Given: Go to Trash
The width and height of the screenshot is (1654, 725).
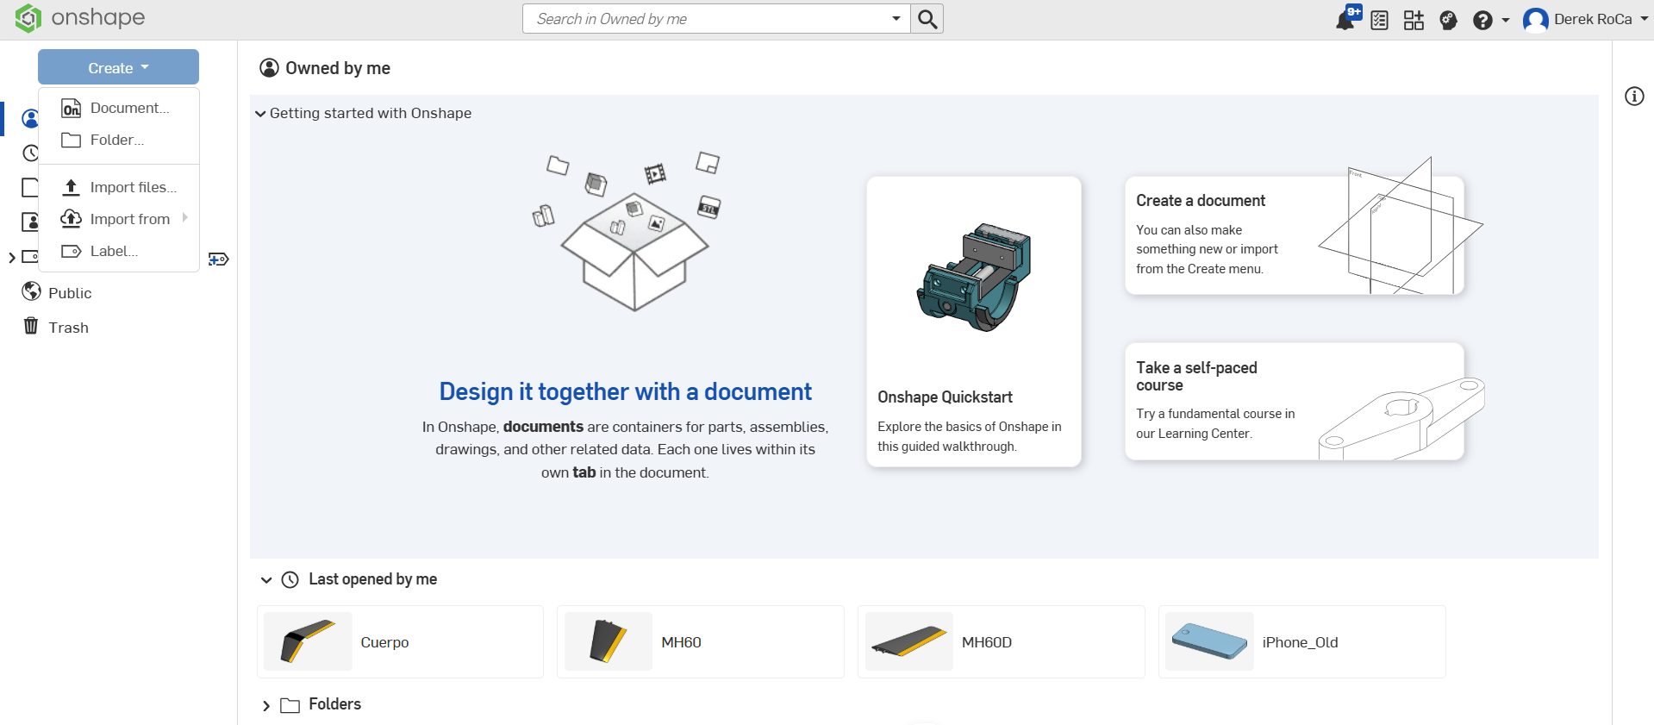Looking at the screenshot, I should (69, 328).
